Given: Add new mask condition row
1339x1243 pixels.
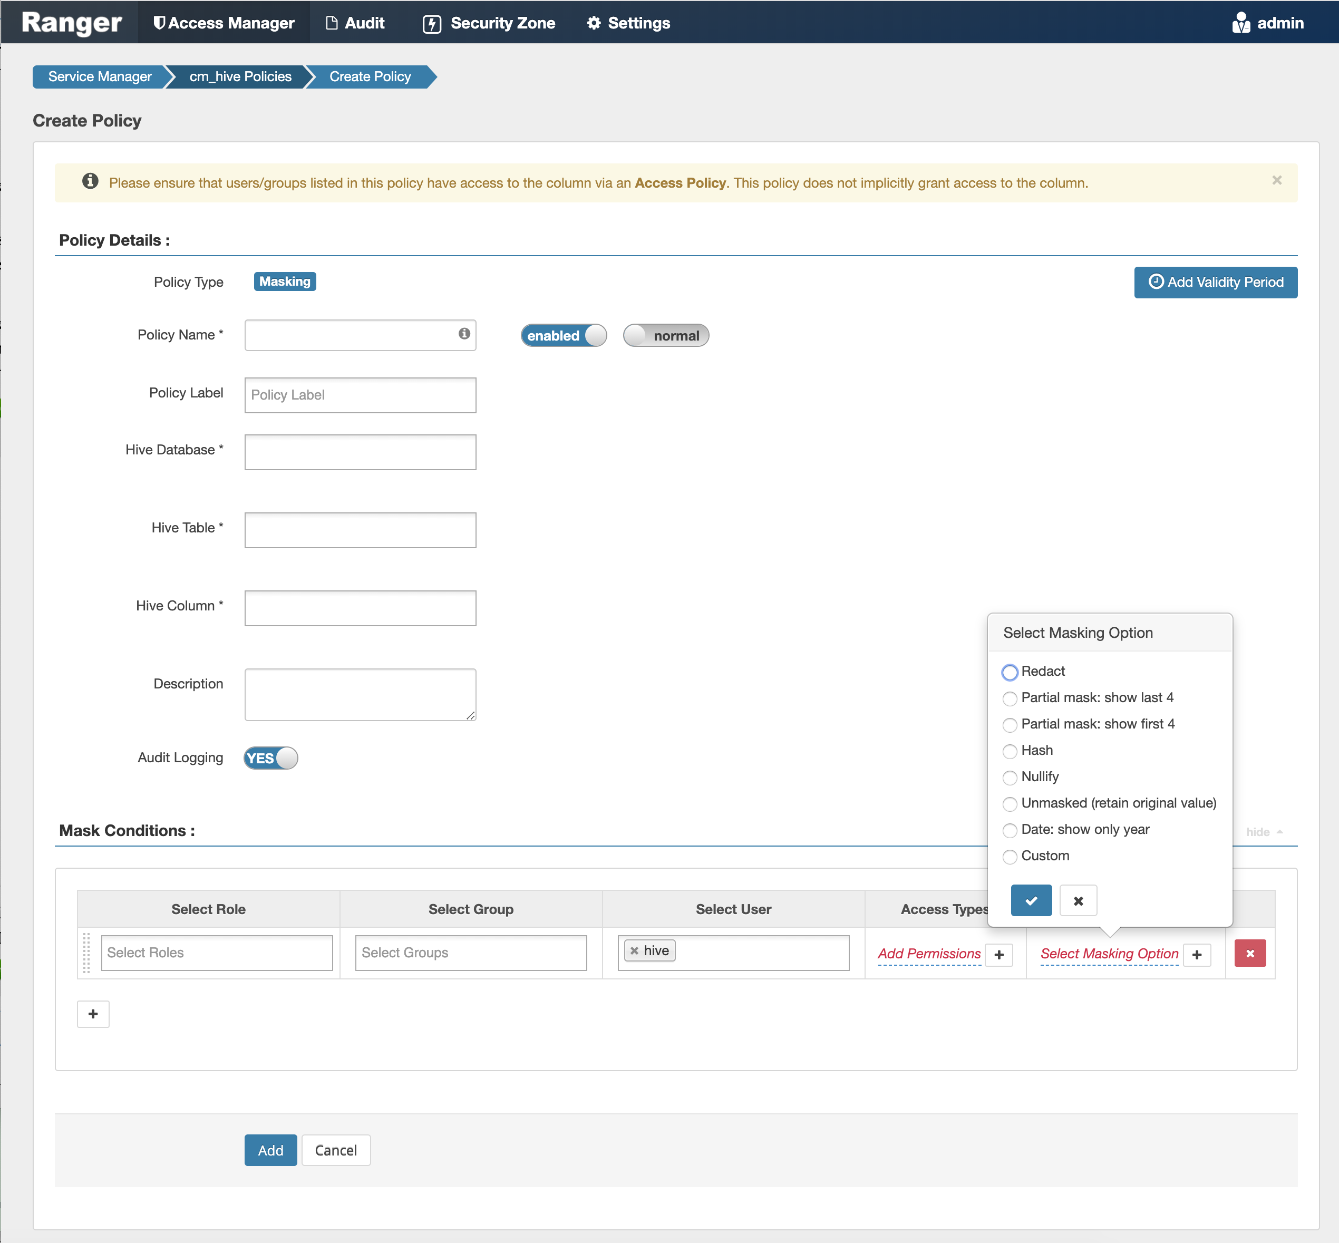Looking at the screenshot, I should coord(93,1014).
